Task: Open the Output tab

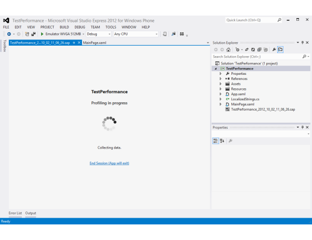Action: point(31,213)
